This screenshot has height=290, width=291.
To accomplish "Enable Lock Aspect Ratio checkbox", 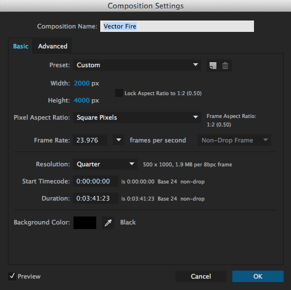I will tap(119, 93).
